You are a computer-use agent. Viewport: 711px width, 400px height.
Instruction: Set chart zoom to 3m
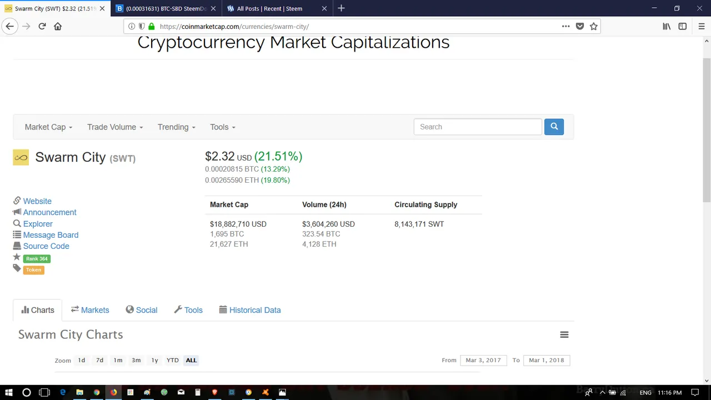click(x=136, y=360)
